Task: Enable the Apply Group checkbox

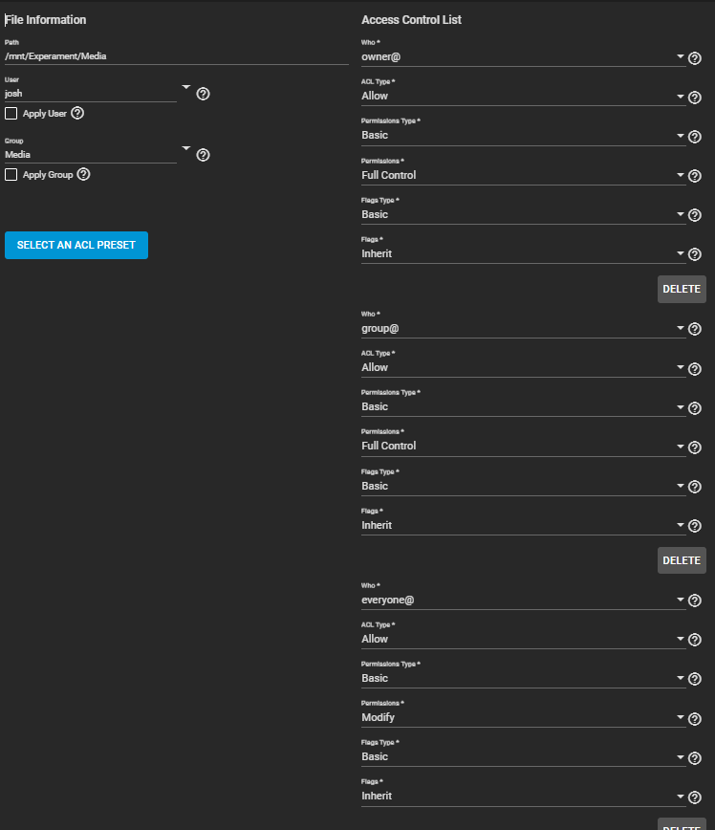Action: click(11, 175)
